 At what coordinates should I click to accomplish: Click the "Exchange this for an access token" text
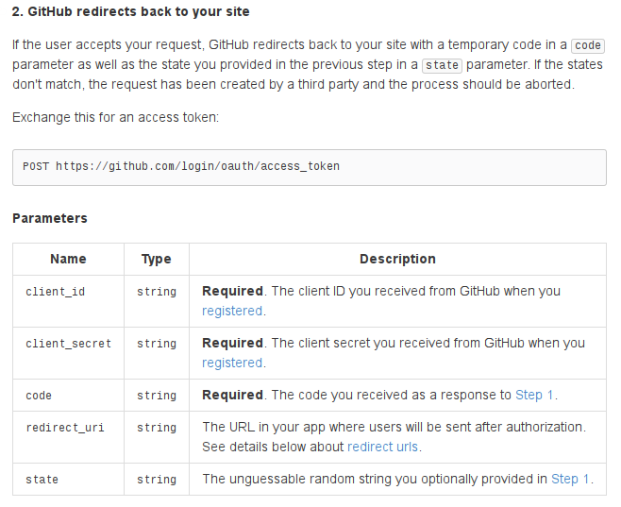click(115, 118)
